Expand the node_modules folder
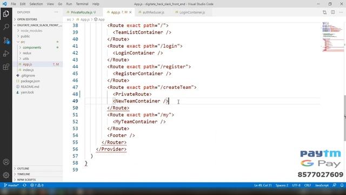This screenshot has width=346, height=195. pos(31,30)
